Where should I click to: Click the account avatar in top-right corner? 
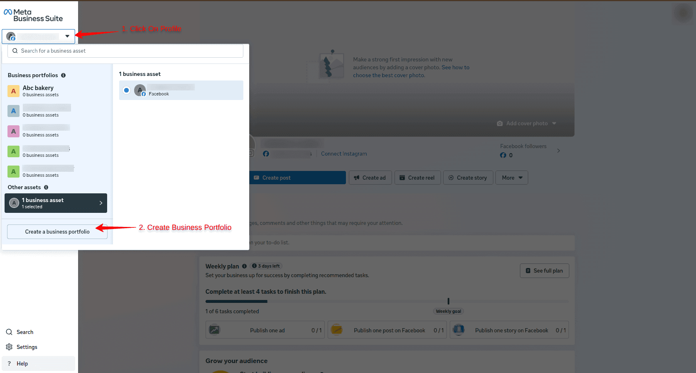683,14
